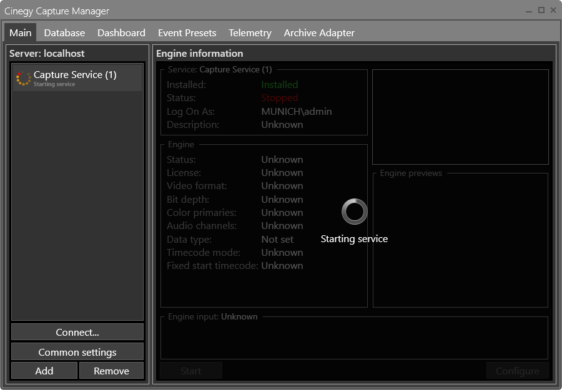Screen dimensions: 562x390
Task: Open the Dashboard tab
Action: (x=121, y=32)
